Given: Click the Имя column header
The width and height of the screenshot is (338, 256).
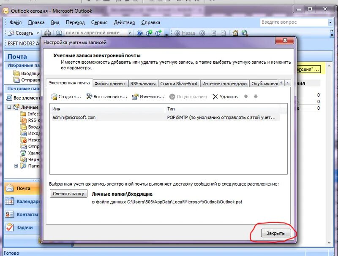Looking at the screenshot, I should (x=108, y=109).
